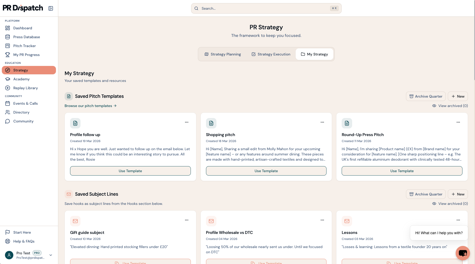Click the Round-Up Press Pitch document icon
Screen dimensions: 475x264
(347, 123)
